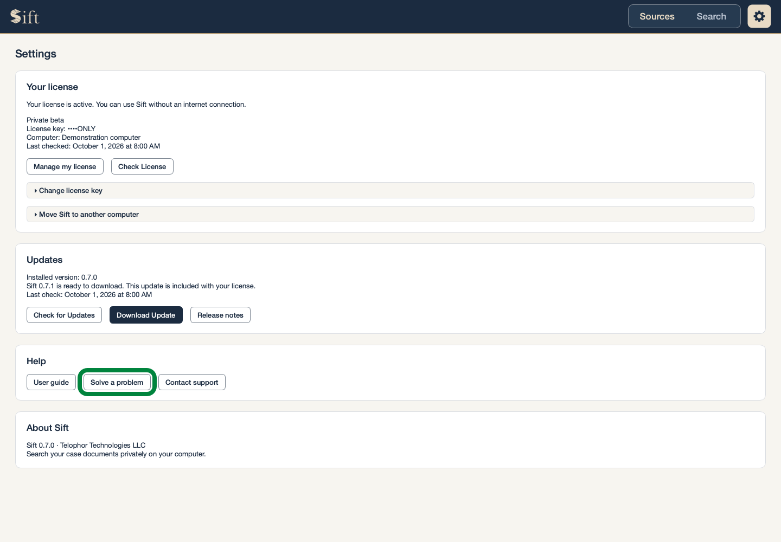Click 'Sift 0.7.1 is ready to download' text
The height and width of the screenshot is (542, 781).
pyautogui.click(x=141, y=286)
